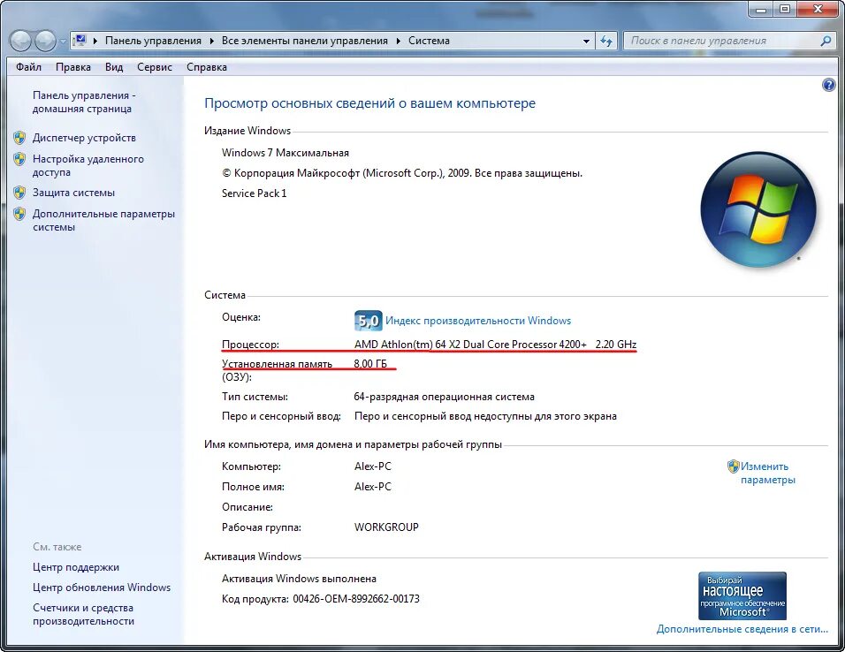The width and height of the screenshot is (845, 652).
Task: Click shield icon beside Диспетчер устройств
Action: point(19,138)
